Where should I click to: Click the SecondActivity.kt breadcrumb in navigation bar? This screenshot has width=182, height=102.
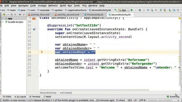pyautogui.click(x=100, y=10)
